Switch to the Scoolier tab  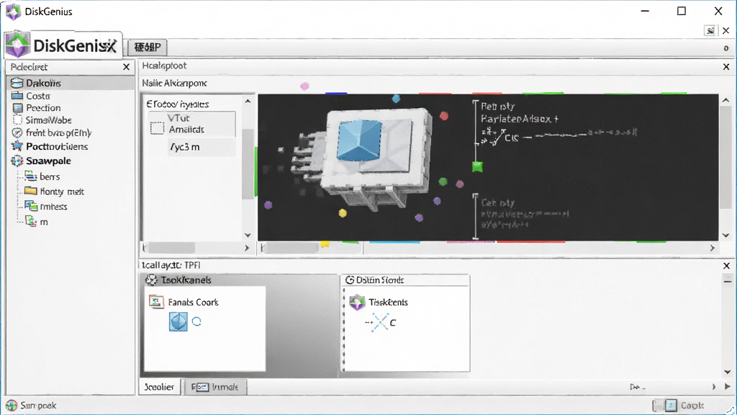coord(159,387)
